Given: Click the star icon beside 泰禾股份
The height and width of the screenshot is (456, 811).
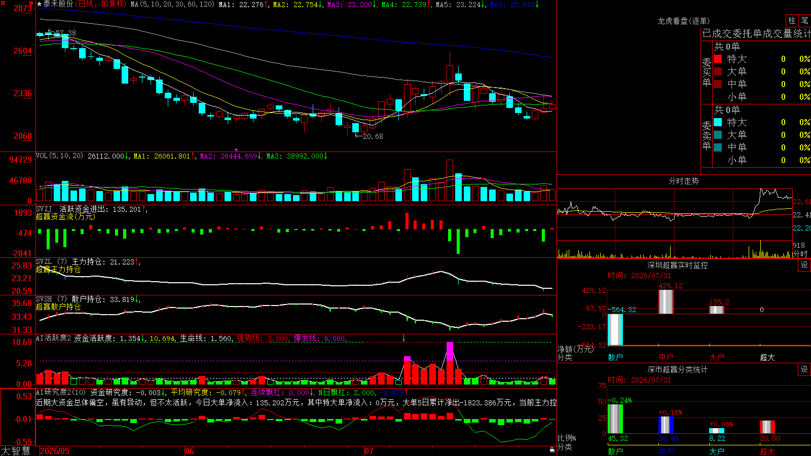Looking at the screenshot, I should coord(40,4).
